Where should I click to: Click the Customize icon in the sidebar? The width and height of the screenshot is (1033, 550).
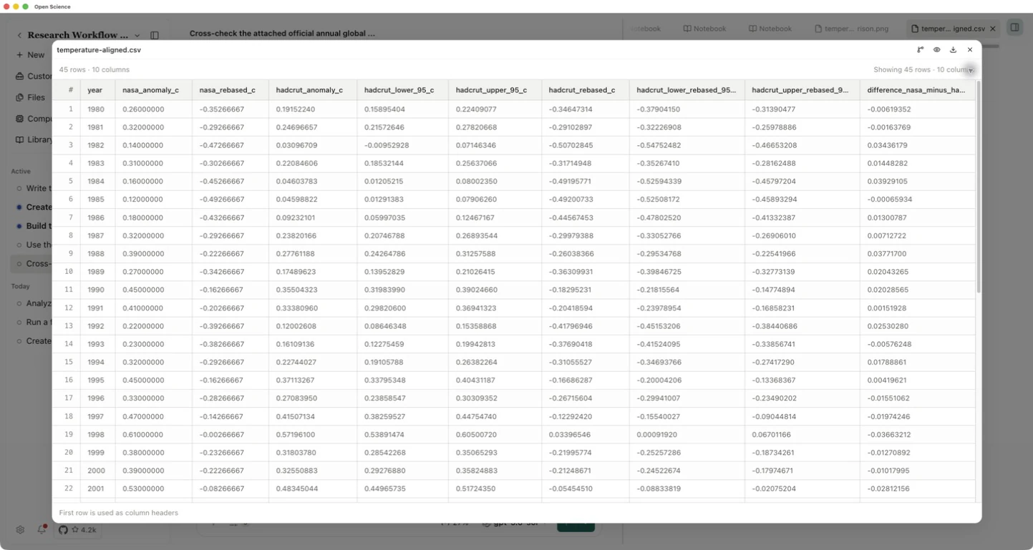[20, 77]
